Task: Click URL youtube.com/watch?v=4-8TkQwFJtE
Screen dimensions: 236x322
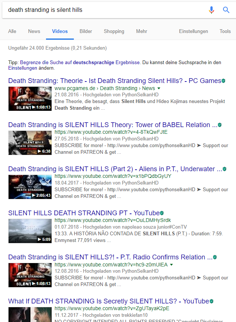Action: 111,132
